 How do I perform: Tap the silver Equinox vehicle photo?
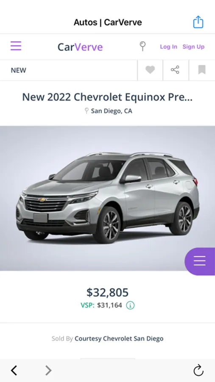click(107, 198)
